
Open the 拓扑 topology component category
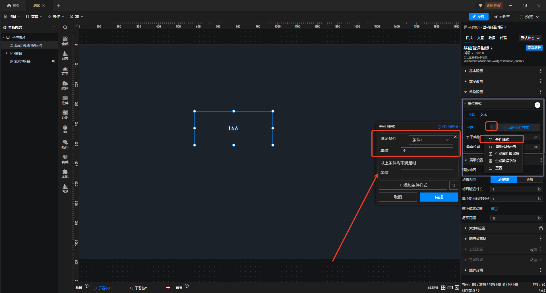pyautogui.click(x=65, y=144)
